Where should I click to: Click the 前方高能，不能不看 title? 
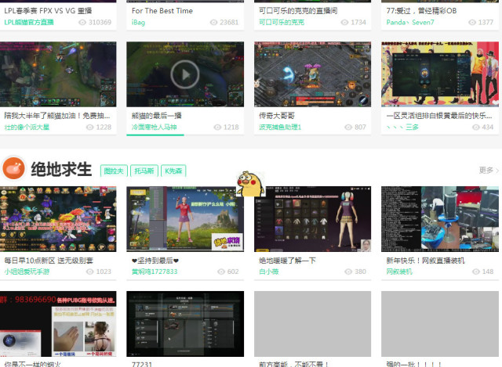294,364
